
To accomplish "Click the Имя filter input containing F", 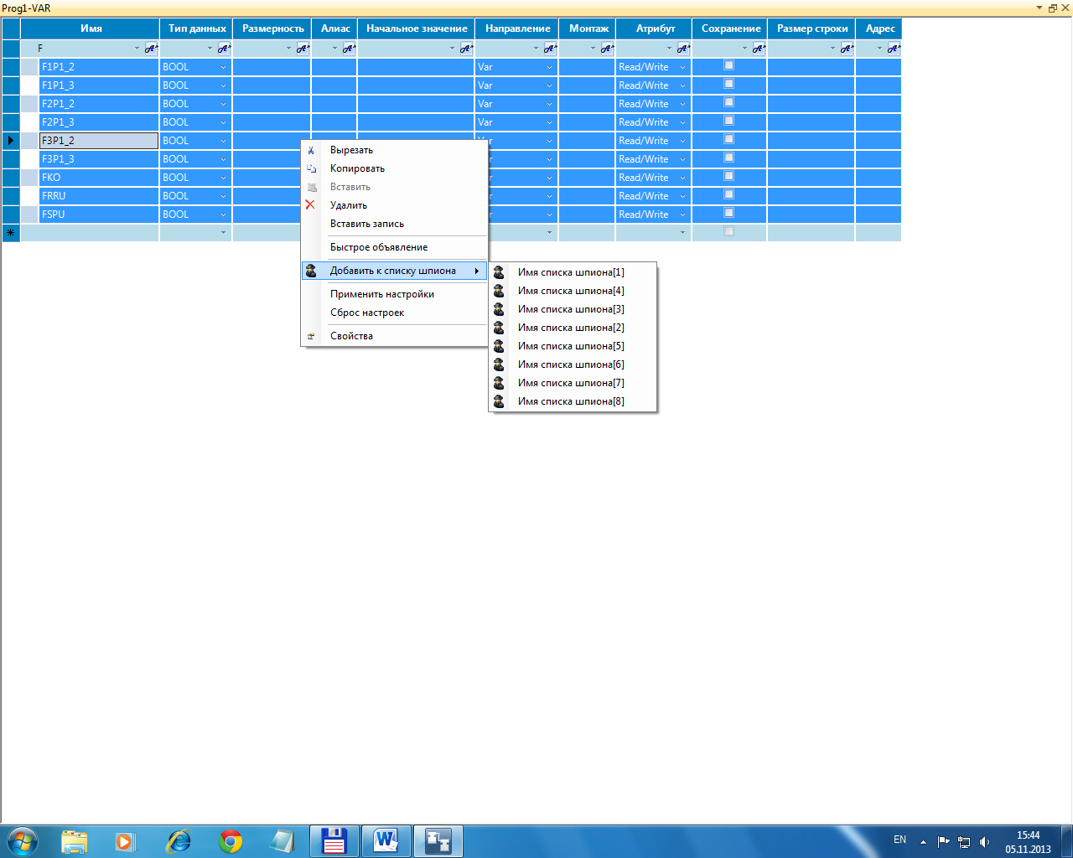I will pyautogui.click(x=84, y=49).
